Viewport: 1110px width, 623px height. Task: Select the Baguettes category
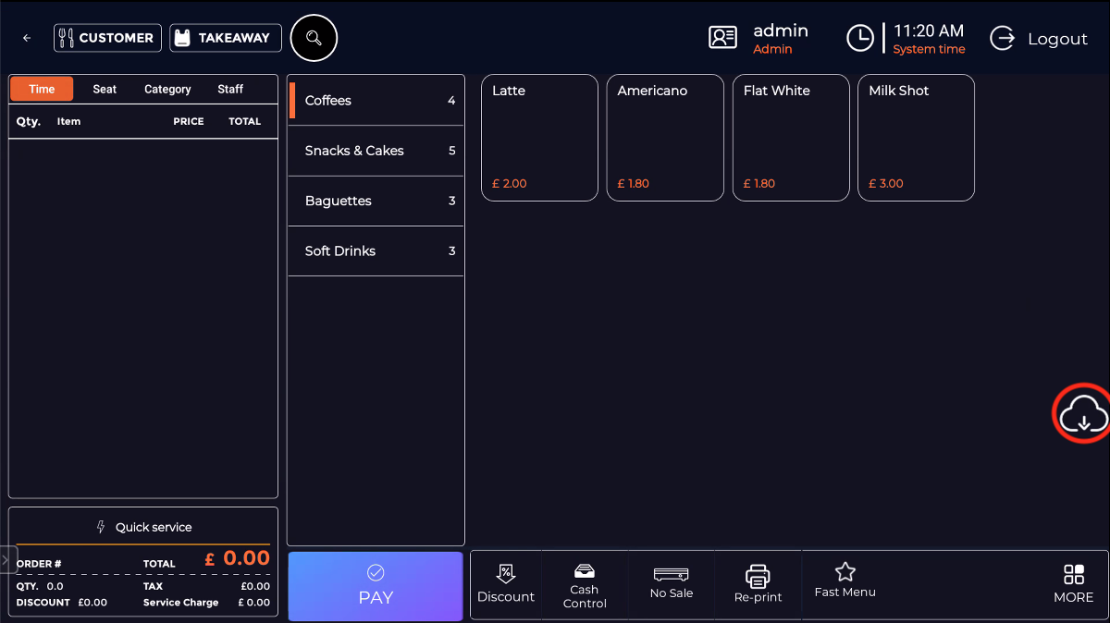click(376, 201)
